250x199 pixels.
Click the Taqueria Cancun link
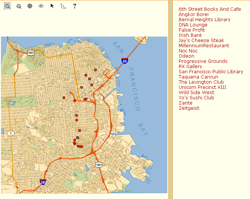pyautogui.click(x=198, y=77)
